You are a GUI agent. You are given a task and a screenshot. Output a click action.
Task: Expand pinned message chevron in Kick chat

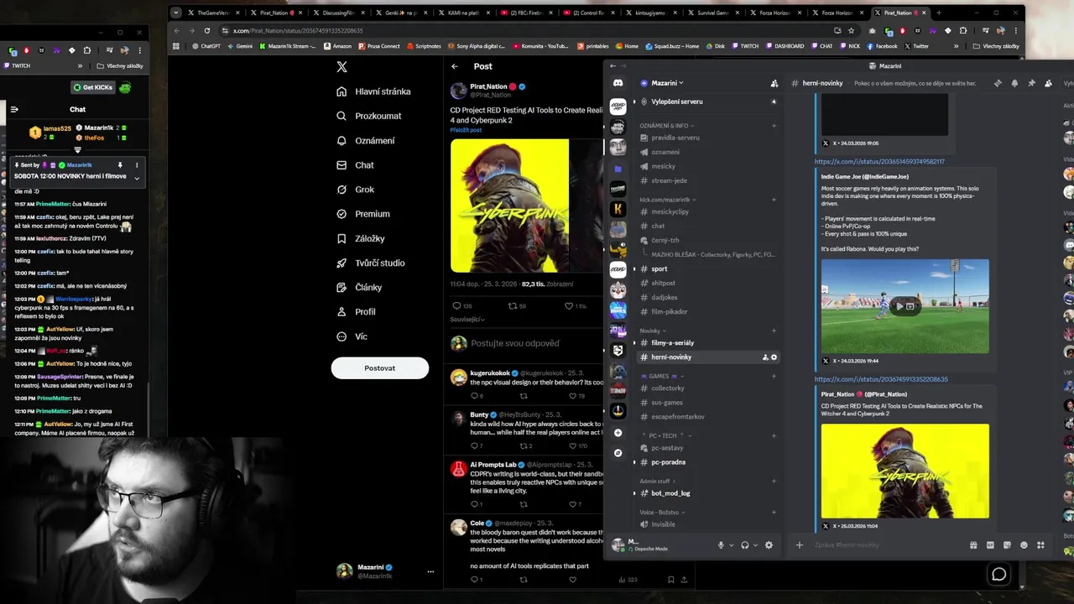137,178
